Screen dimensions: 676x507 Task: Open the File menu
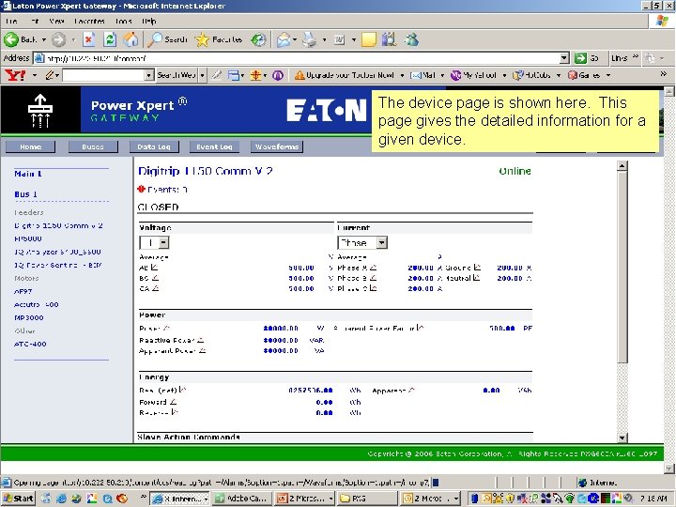tap(11, 21)
